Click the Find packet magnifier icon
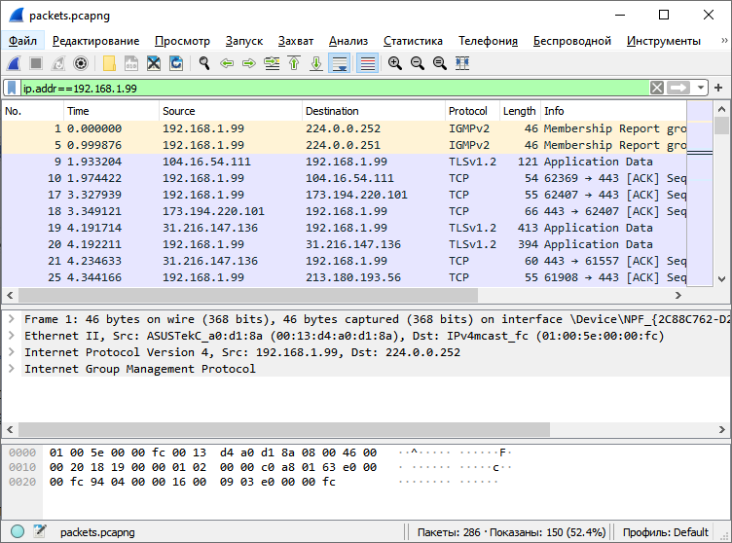Viewport: 732px width, 543px height. point(204,63)
